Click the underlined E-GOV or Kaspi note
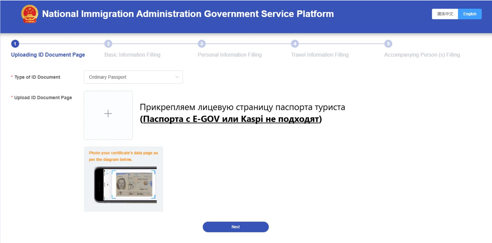The width and height of the screenshot is (492, 243). (x=231, y=119)
